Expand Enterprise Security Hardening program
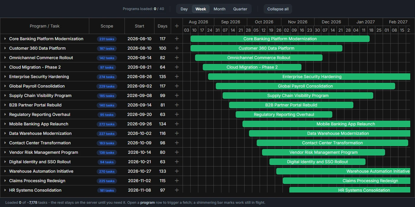Viewport: 415px width, 207px height. [x=5, y=77]
